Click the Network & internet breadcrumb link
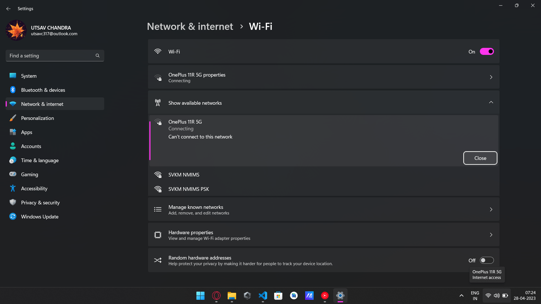541x304 pixels. click(x=190, y=26)
